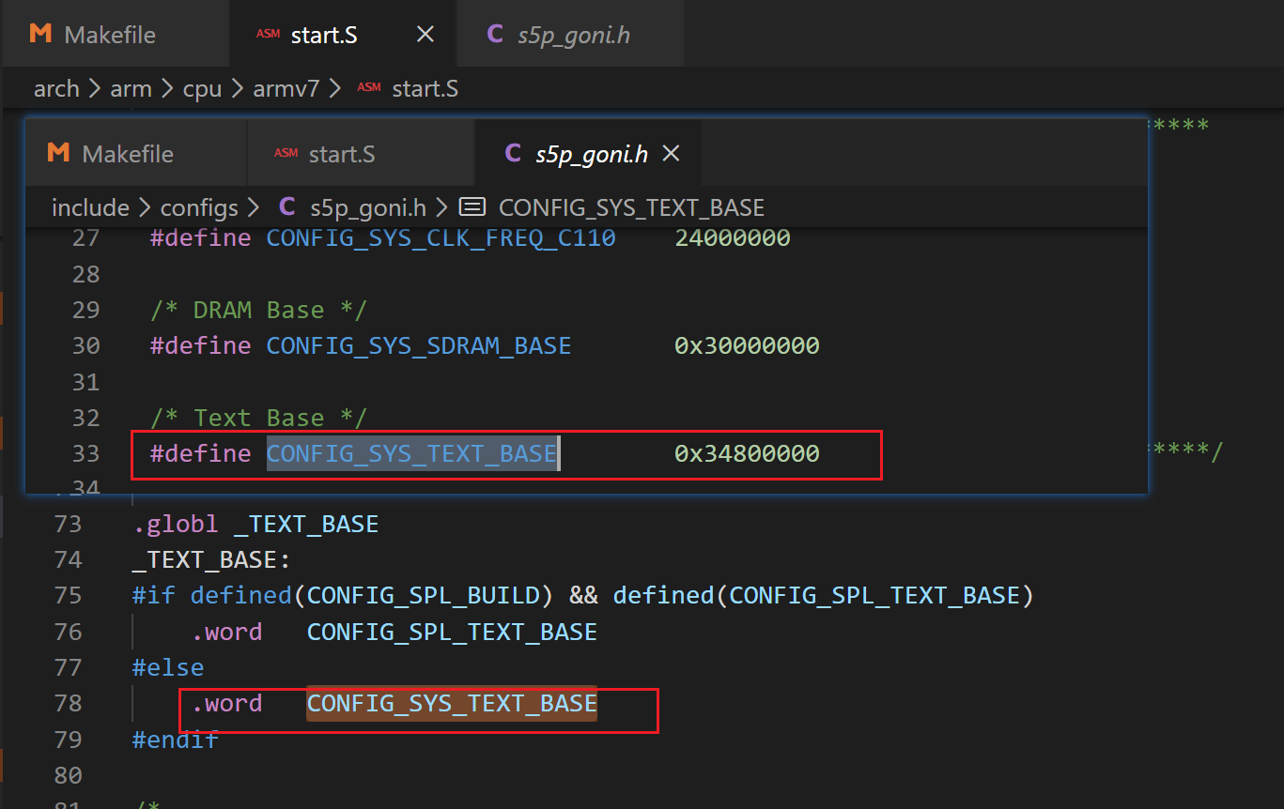The height and width of the screenshot is (809, 1284).
Task: Click the start.S breadcrumb file entry
Action: click(x=425, y=89)
